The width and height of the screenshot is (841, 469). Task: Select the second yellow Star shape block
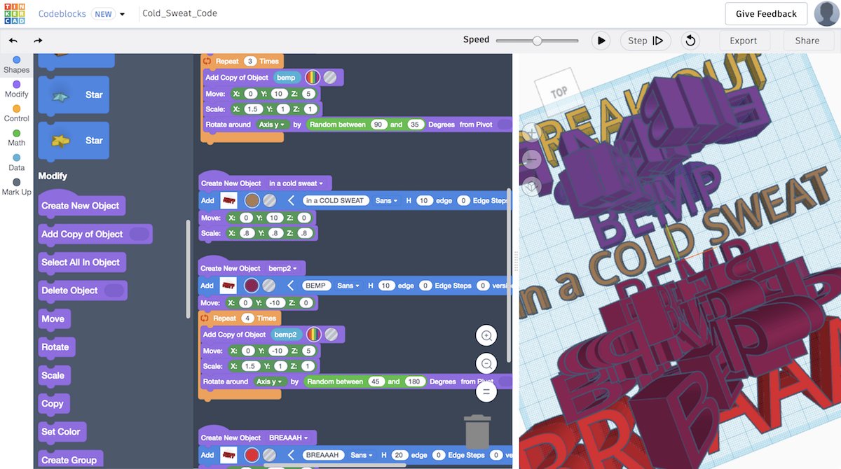(x=74, y=141)
